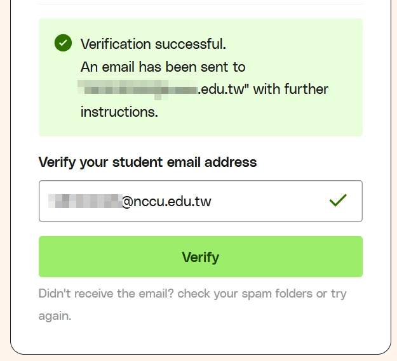Click 'Didn't receive the email?' helper text
This screenshot has width=397, height=361.
click(106, 294)
